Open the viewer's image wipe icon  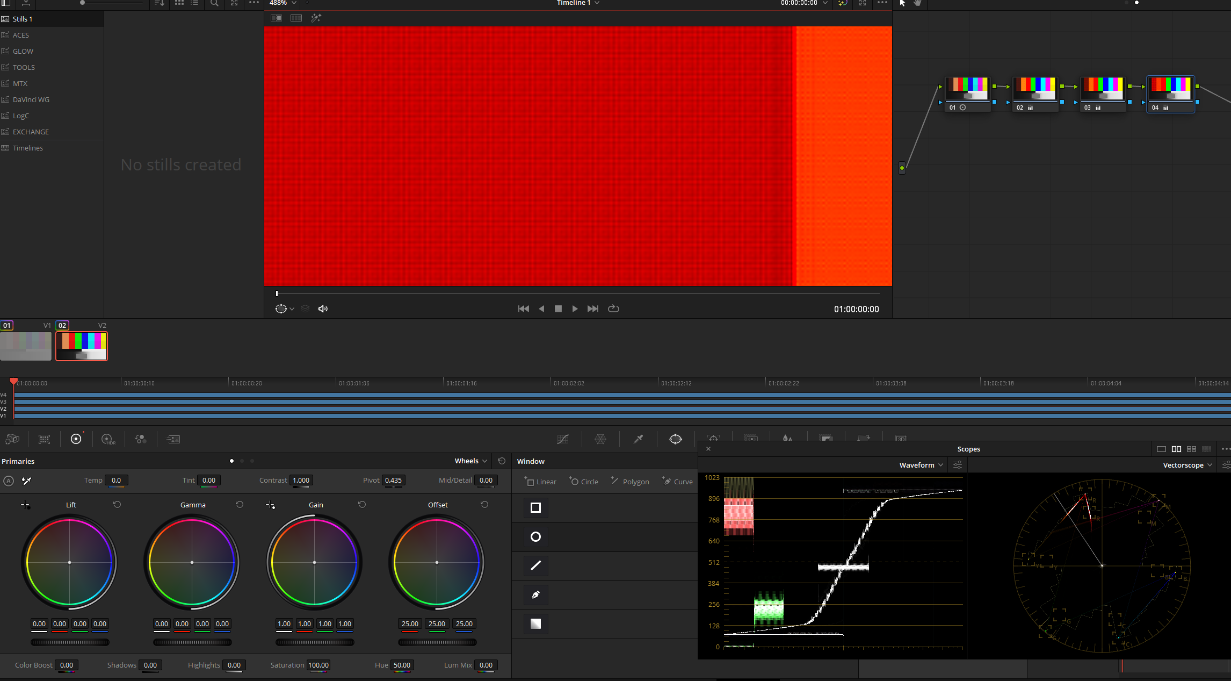276,18
